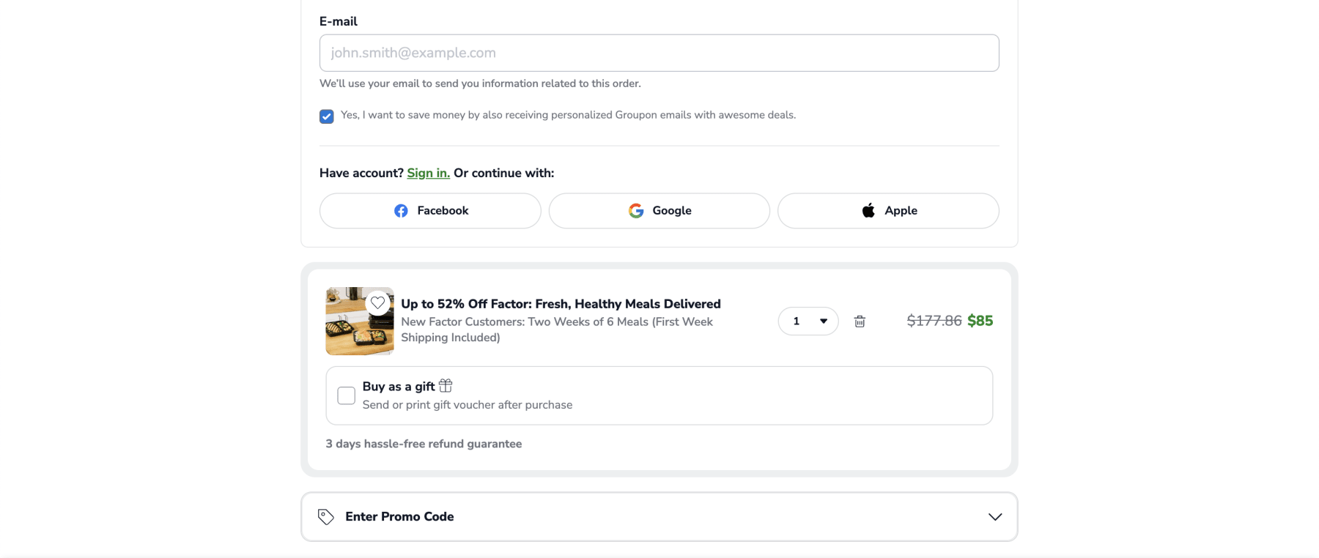The width and height of the screenshot is (1319, 558).
Task: Continue with the Google button
Action: coord(659,211)
